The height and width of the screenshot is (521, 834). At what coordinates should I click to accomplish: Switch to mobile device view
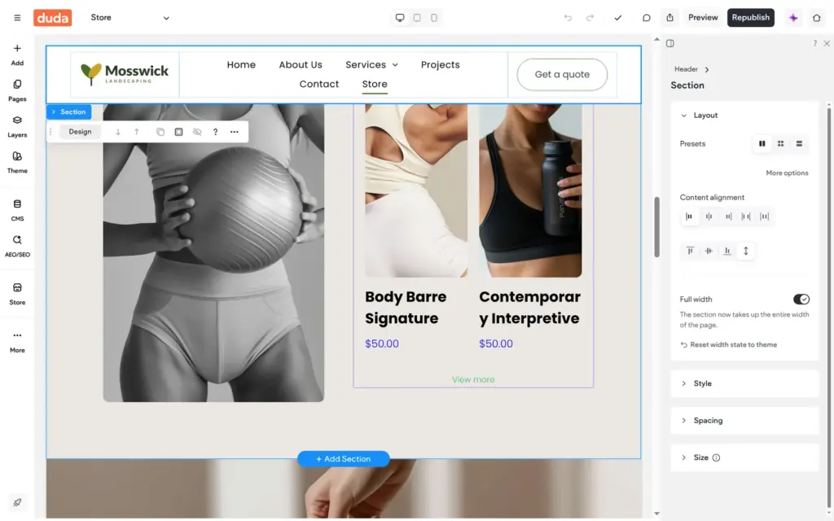pyautogui.click(x=434, y=18)
